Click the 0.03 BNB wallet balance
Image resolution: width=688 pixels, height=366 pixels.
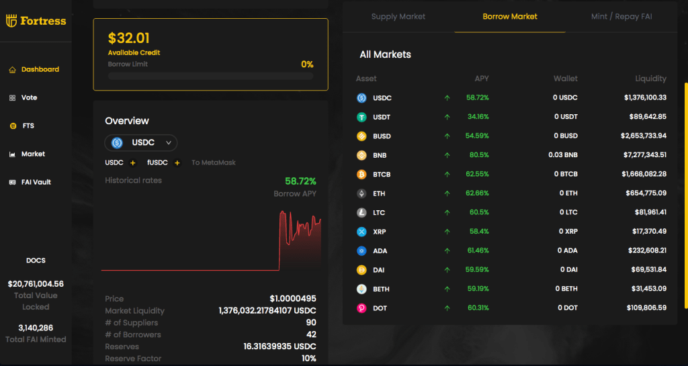[x=563, y=155]
